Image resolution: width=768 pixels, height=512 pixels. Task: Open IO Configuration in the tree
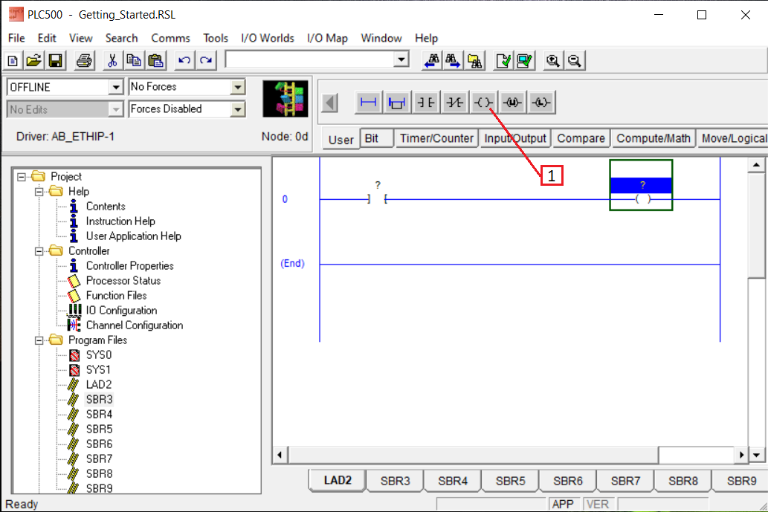pos(121,311)
